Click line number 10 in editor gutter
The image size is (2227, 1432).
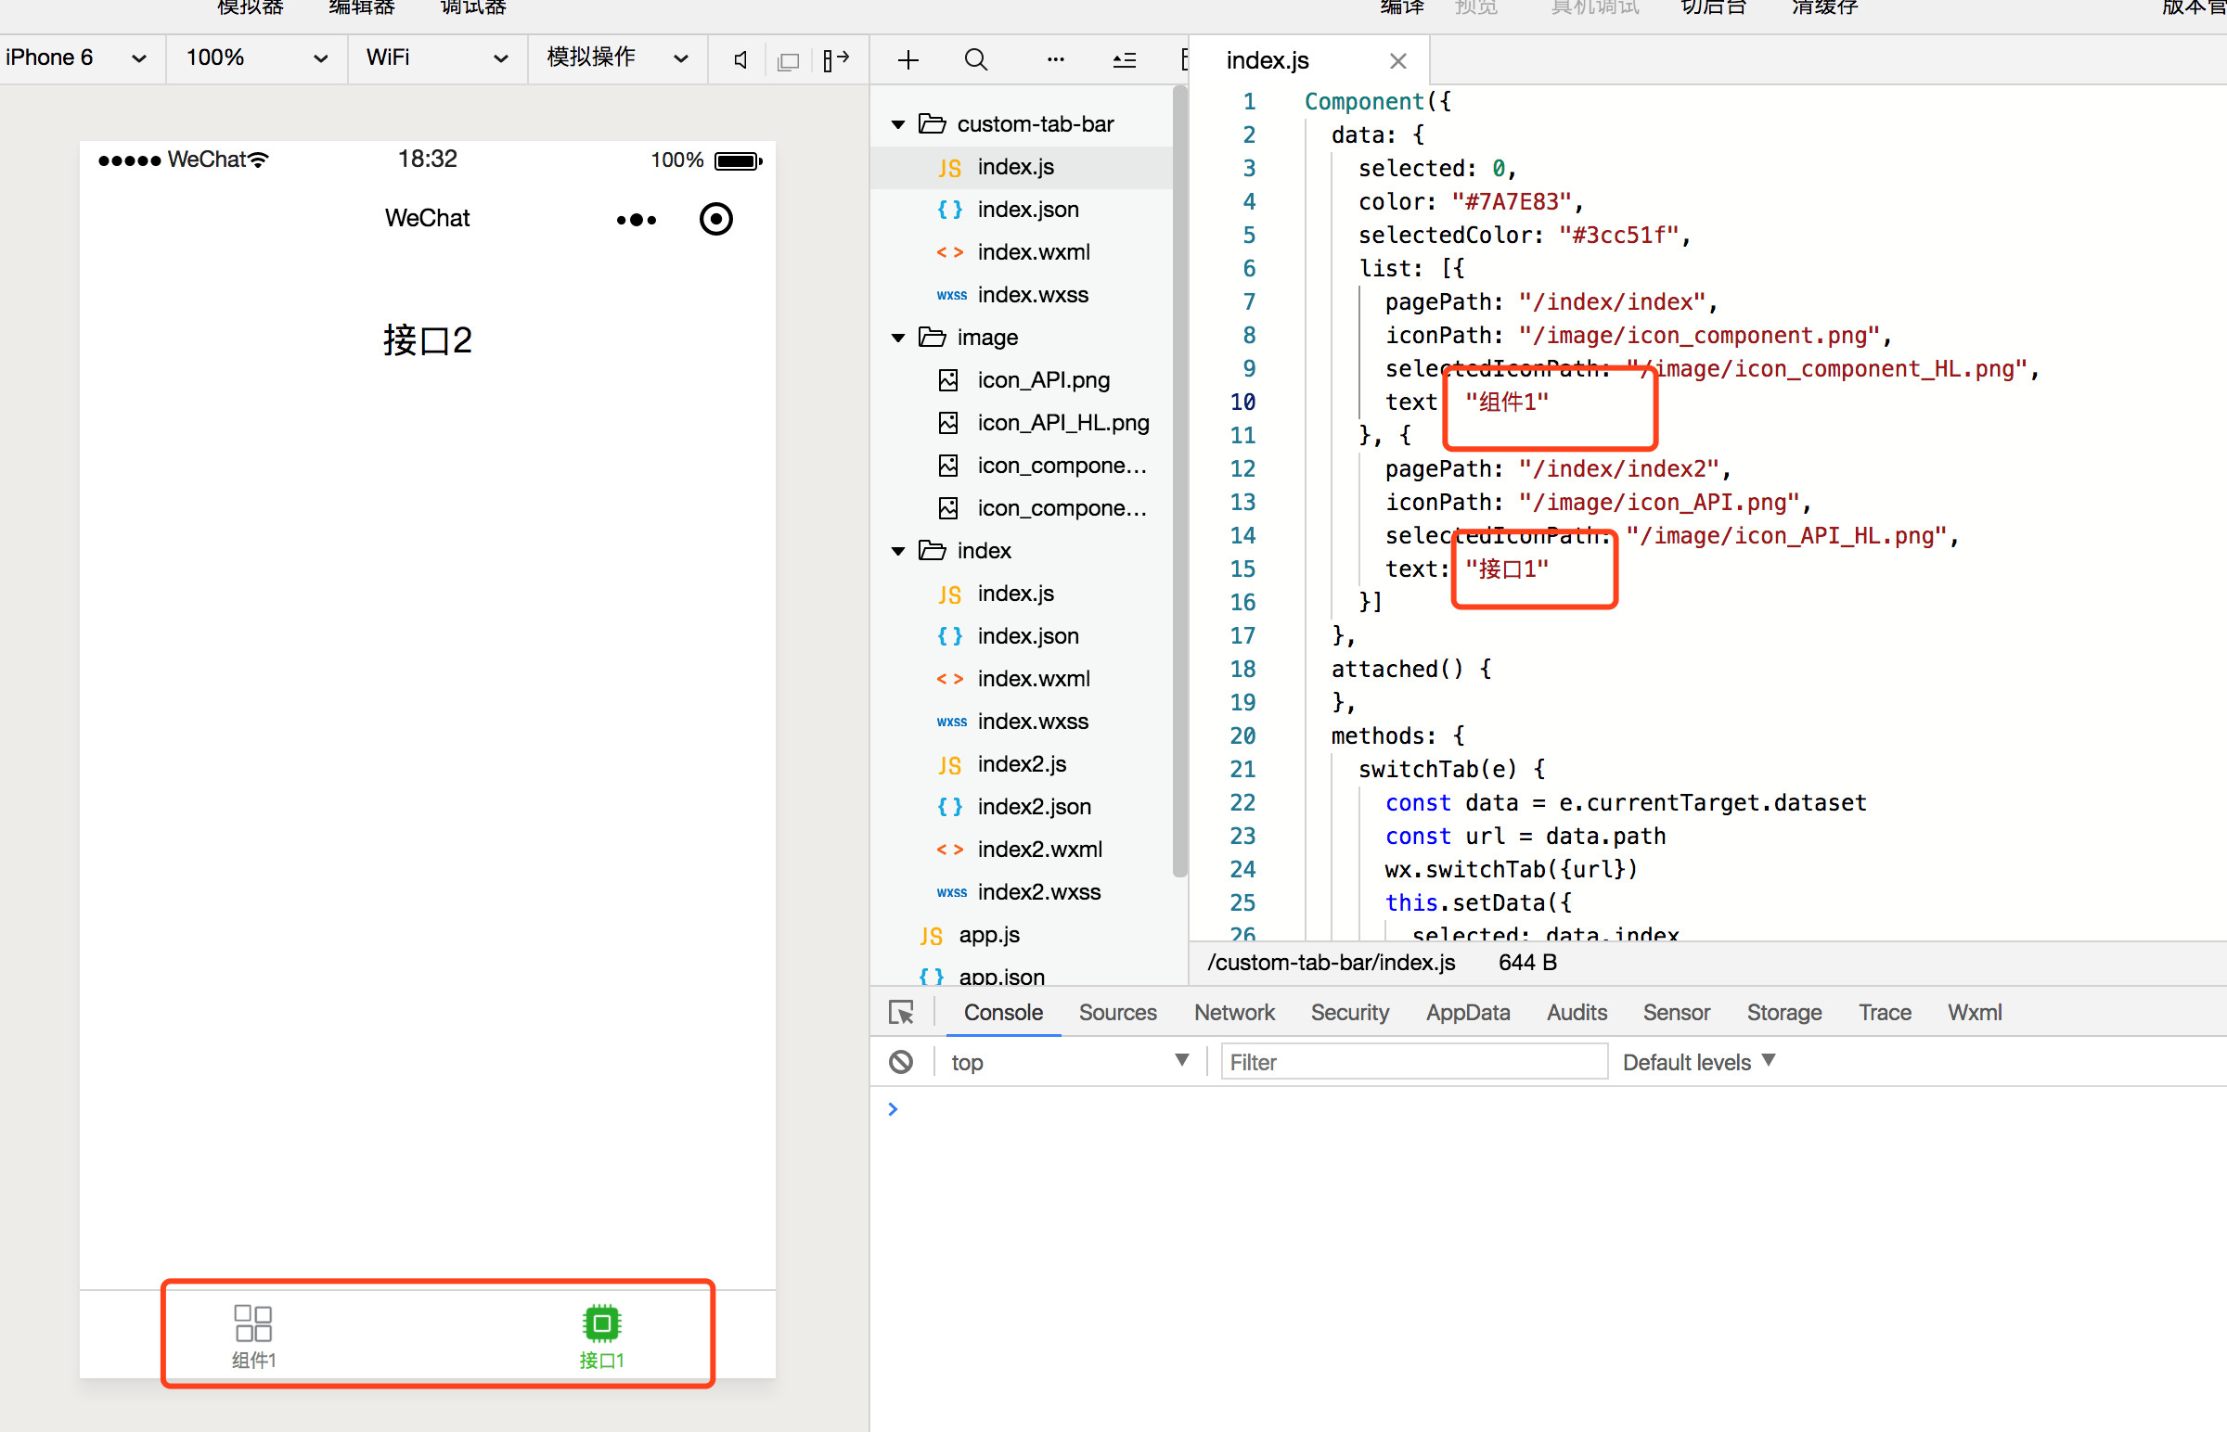pos(1242,402)
